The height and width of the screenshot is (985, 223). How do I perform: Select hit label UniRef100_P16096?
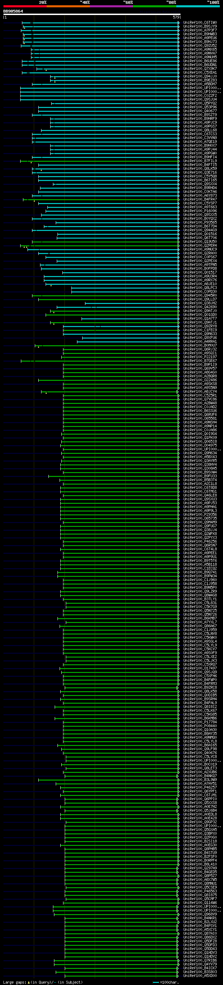click(x=200, y=211)
